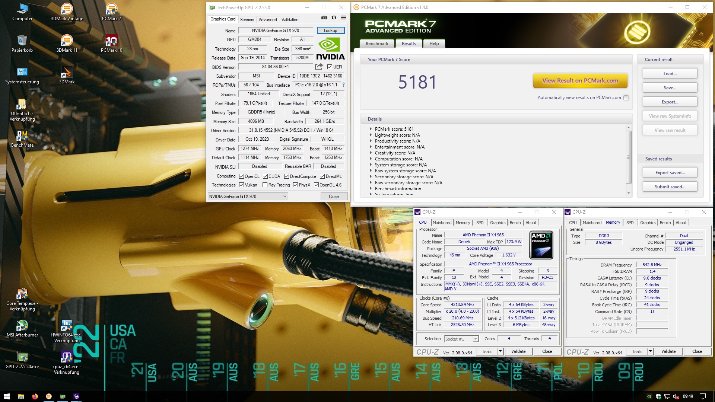Screen dimensions: 715x402
Task: Toggle Ray Tracing checkbox
Action: pos(265,185)
